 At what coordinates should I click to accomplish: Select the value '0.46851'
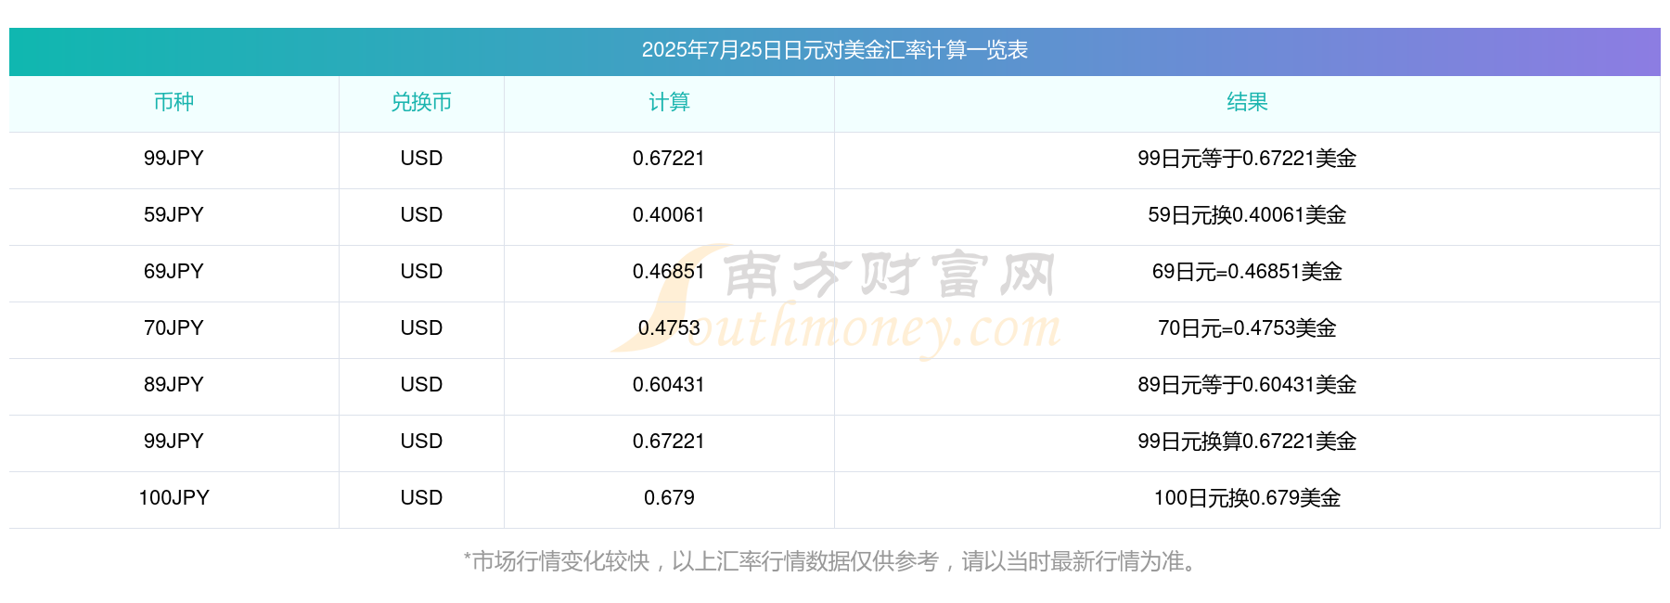click(669, 272)
